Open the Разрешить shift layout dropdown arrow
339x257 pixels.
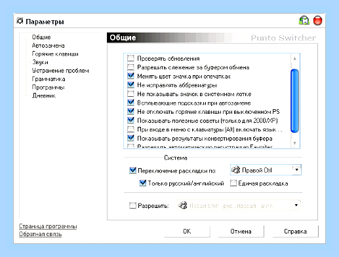[x=296, y=205]
